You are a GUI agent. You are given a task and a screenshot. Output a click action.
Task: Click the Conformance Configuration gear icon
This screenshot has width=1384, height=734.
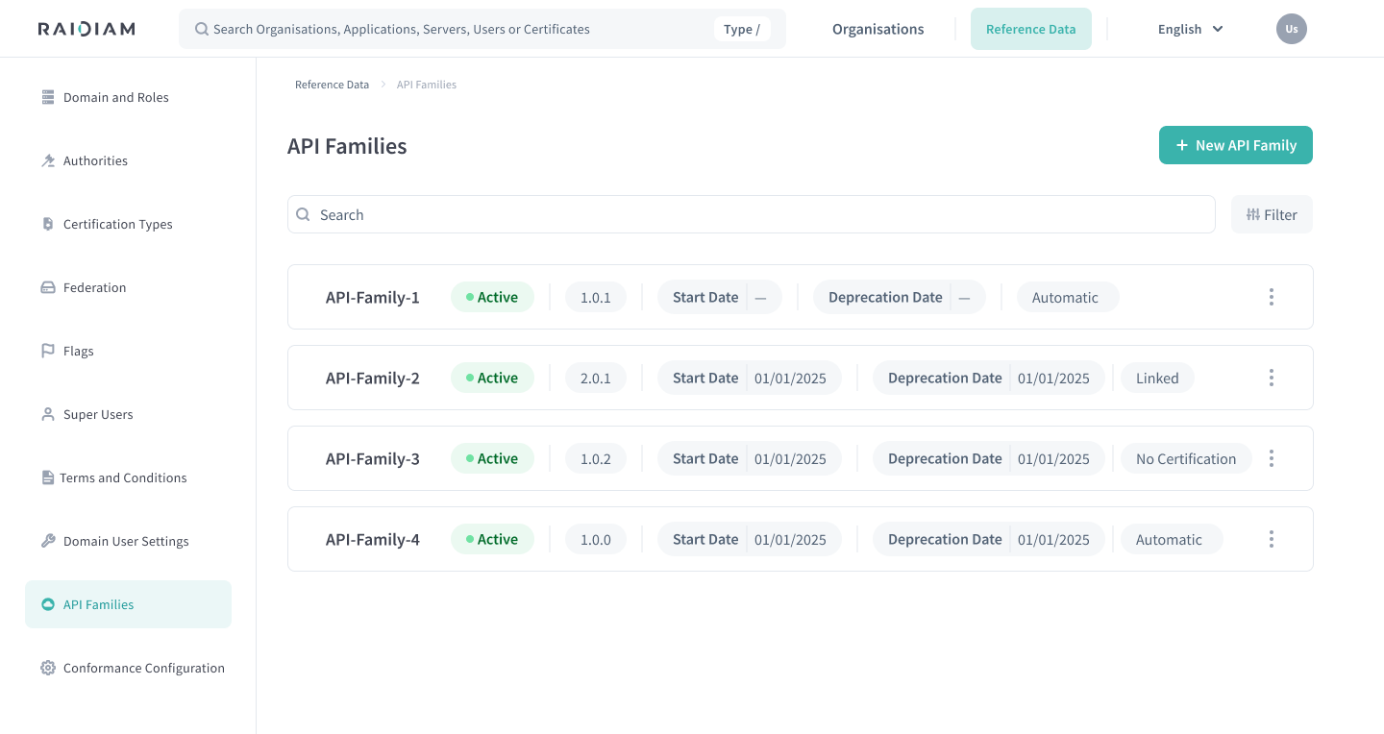(47, 668)
